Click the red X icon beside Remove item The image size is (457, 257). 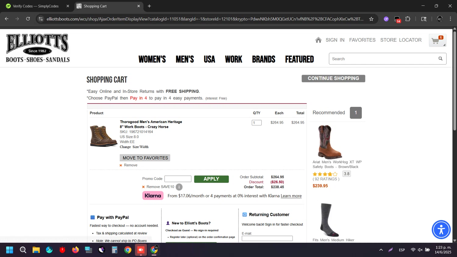click(121, 165)
